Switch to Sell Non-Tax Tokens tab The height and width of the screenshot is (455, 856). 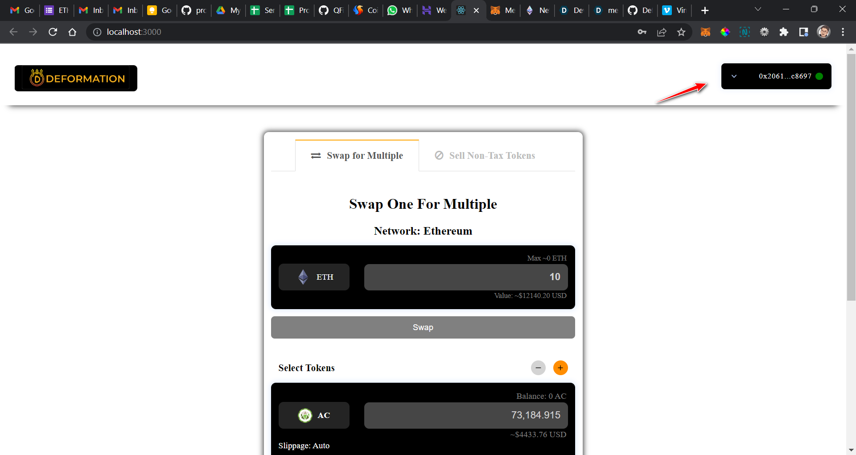point(485,155)
